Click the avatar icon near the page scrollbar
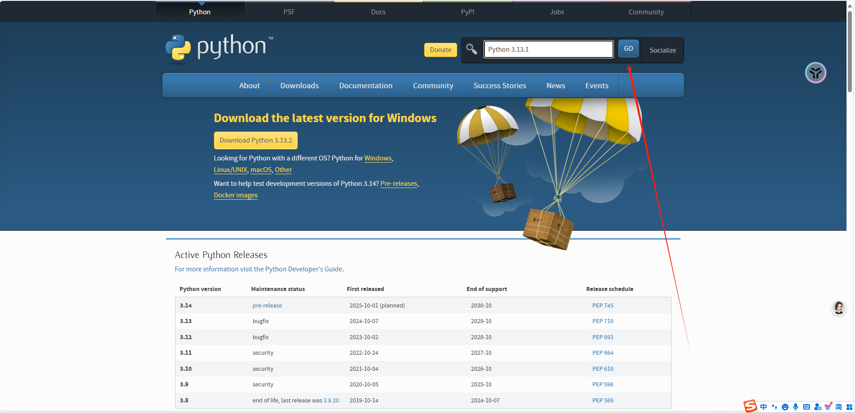855x414 pixels. click(839, 307)
